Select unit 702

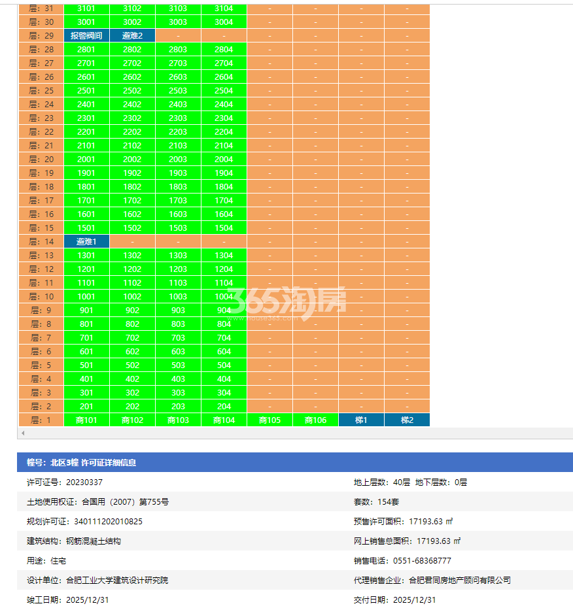pos(132,338)
